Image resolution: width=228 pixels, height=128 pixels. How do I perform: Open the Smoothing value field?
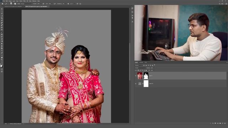click(x=63, y=4)
